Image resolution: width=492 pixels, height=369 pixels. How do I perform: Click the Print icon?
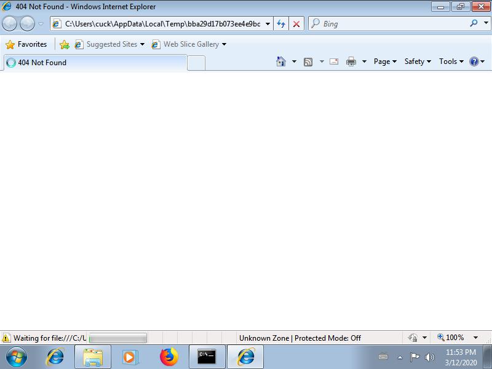pyautogui.click(x=351, y=61)
